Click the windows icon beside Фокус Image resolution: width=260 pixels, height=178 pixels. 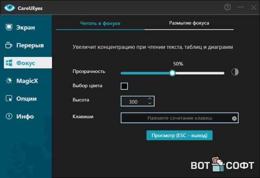click(9, 63)
